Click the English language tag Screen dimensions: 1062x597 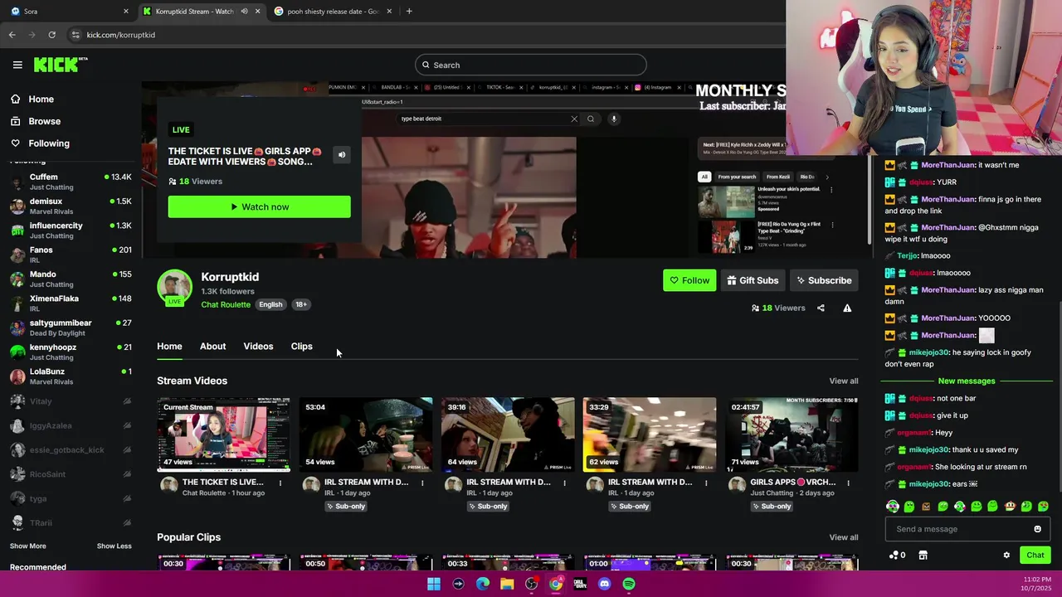tap(270, 305)
